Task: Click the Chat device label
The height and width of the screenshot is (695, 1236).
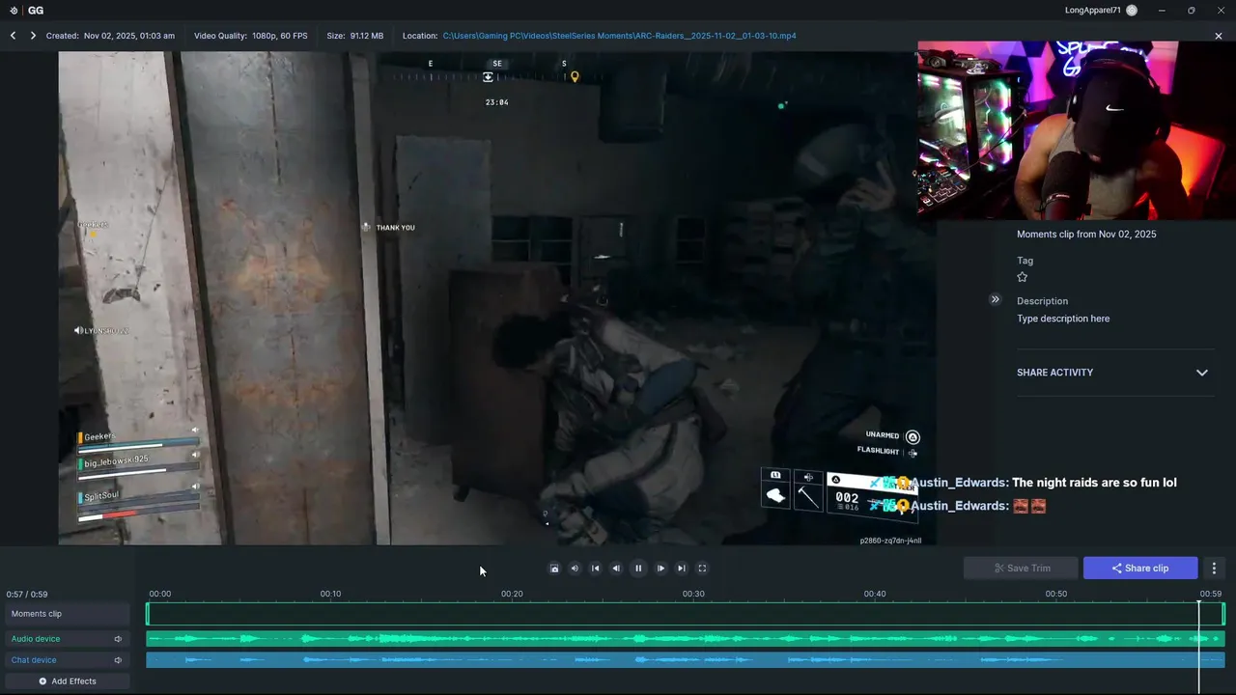Action: [34, 660]
